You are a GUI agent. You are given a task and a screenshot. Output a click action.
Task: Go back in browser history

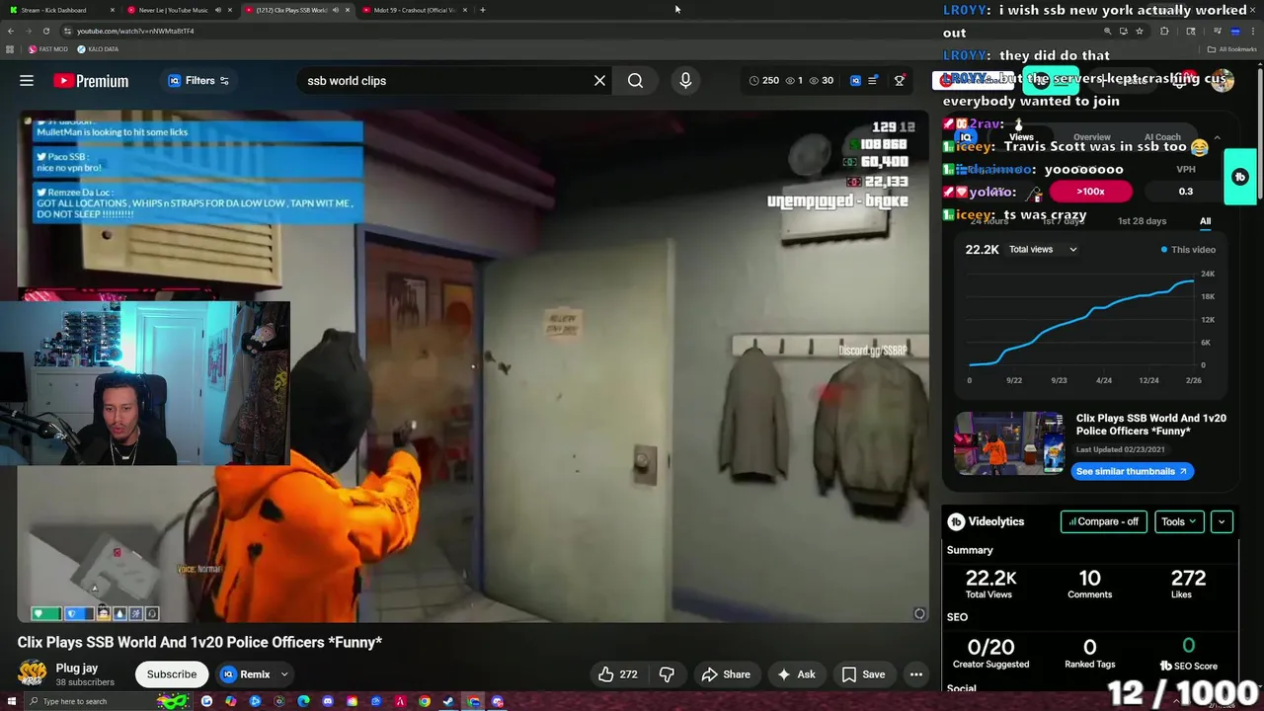[x=11, y=31]
